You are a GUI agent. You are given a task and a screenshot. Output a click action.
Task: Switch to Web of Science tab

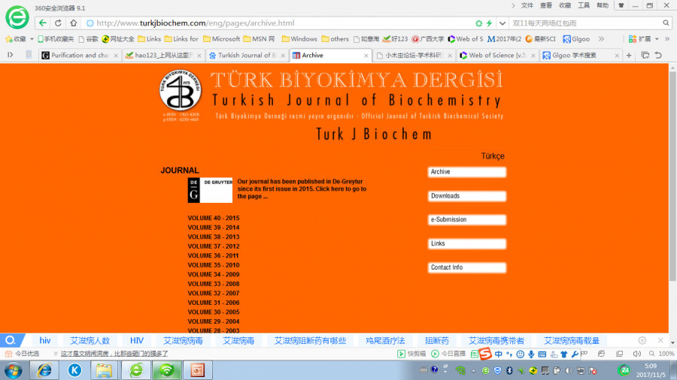[497, 55]
